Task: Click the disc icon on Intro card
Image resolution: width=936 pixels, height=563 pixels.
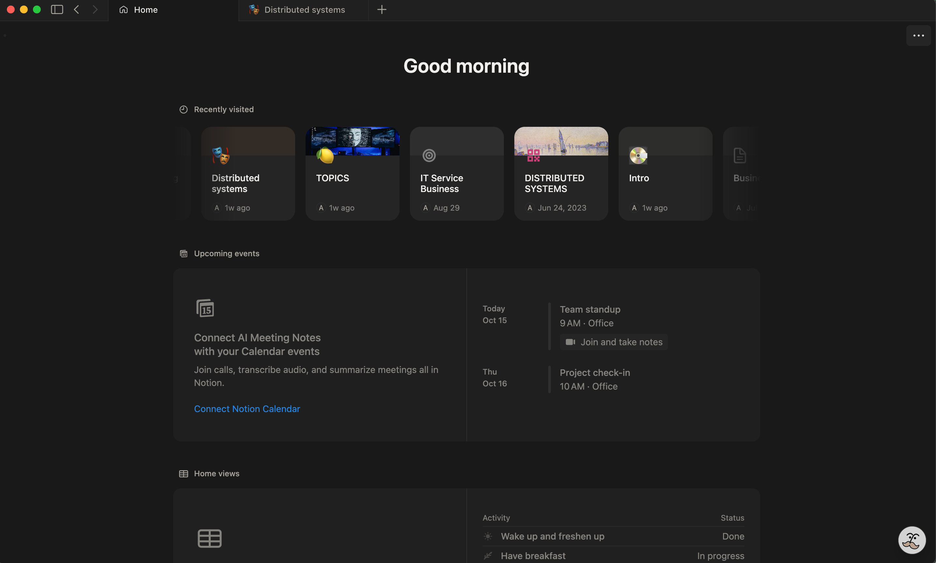Action: pos(638,156)
